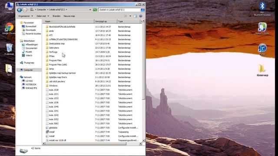Open the Organiseren dropdown menu

26,16
